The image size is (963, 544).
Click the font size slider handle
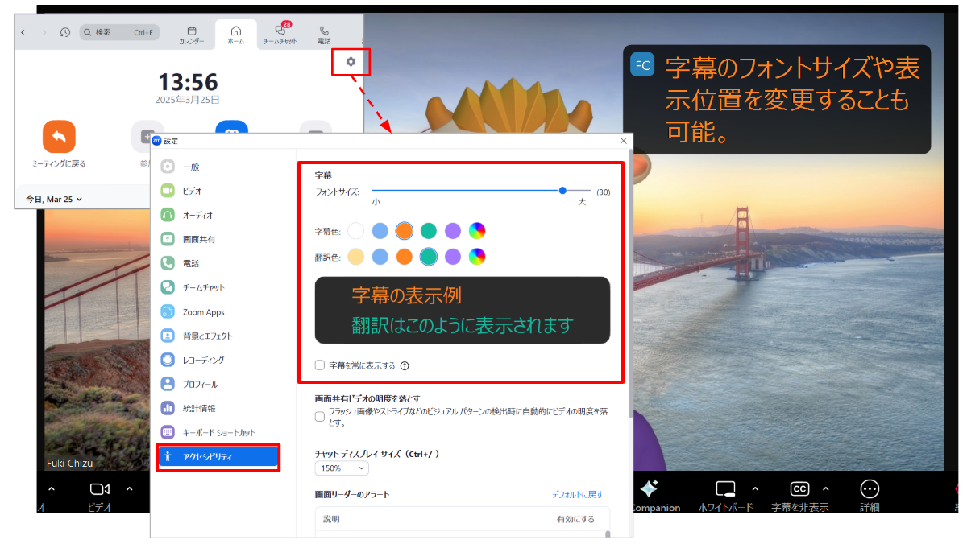click(562, 191)
